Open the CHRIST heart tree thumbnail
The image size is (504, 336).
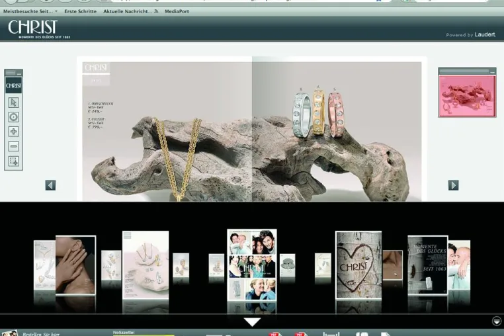[358, 265]
